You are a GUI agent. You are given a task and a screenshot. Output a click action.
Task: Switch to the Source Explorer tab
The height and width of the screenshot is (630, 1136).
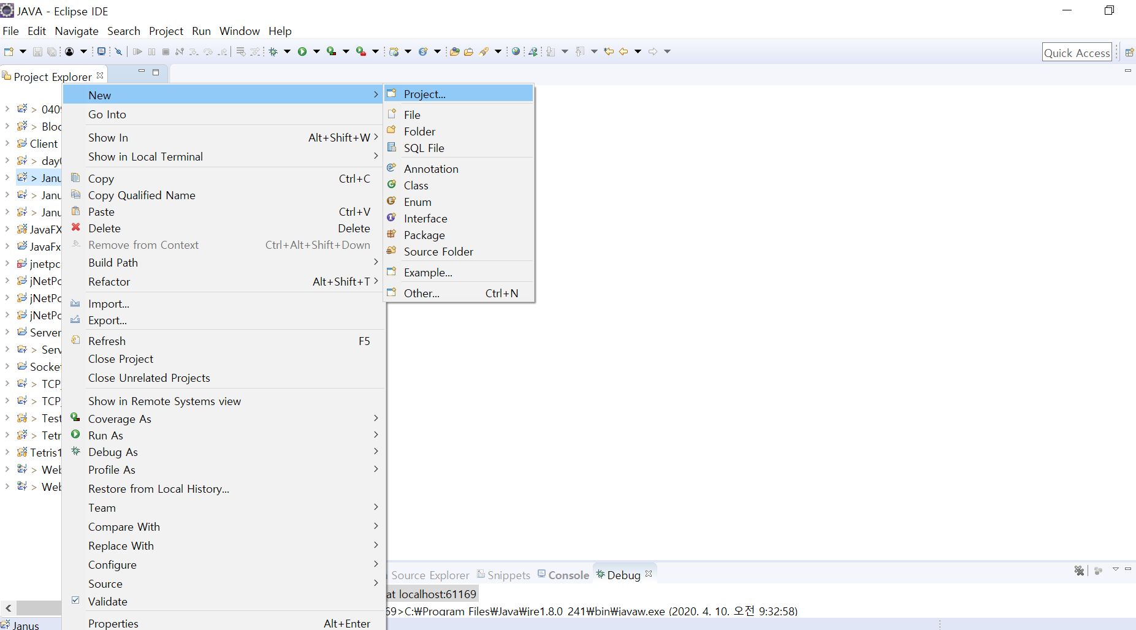point(430,575)
